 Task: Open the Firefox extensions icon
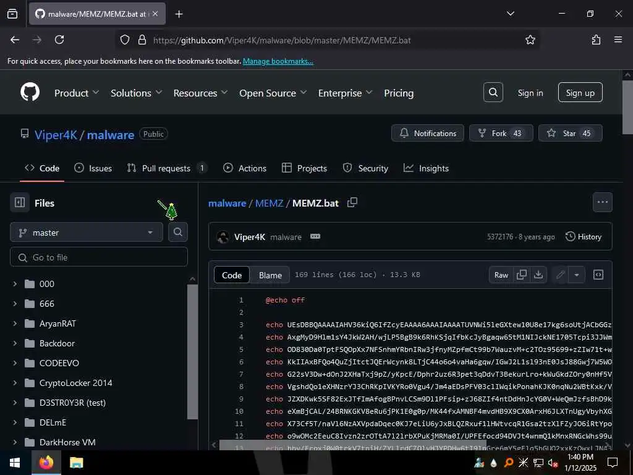pyautogui.click(x=596, y=40)
